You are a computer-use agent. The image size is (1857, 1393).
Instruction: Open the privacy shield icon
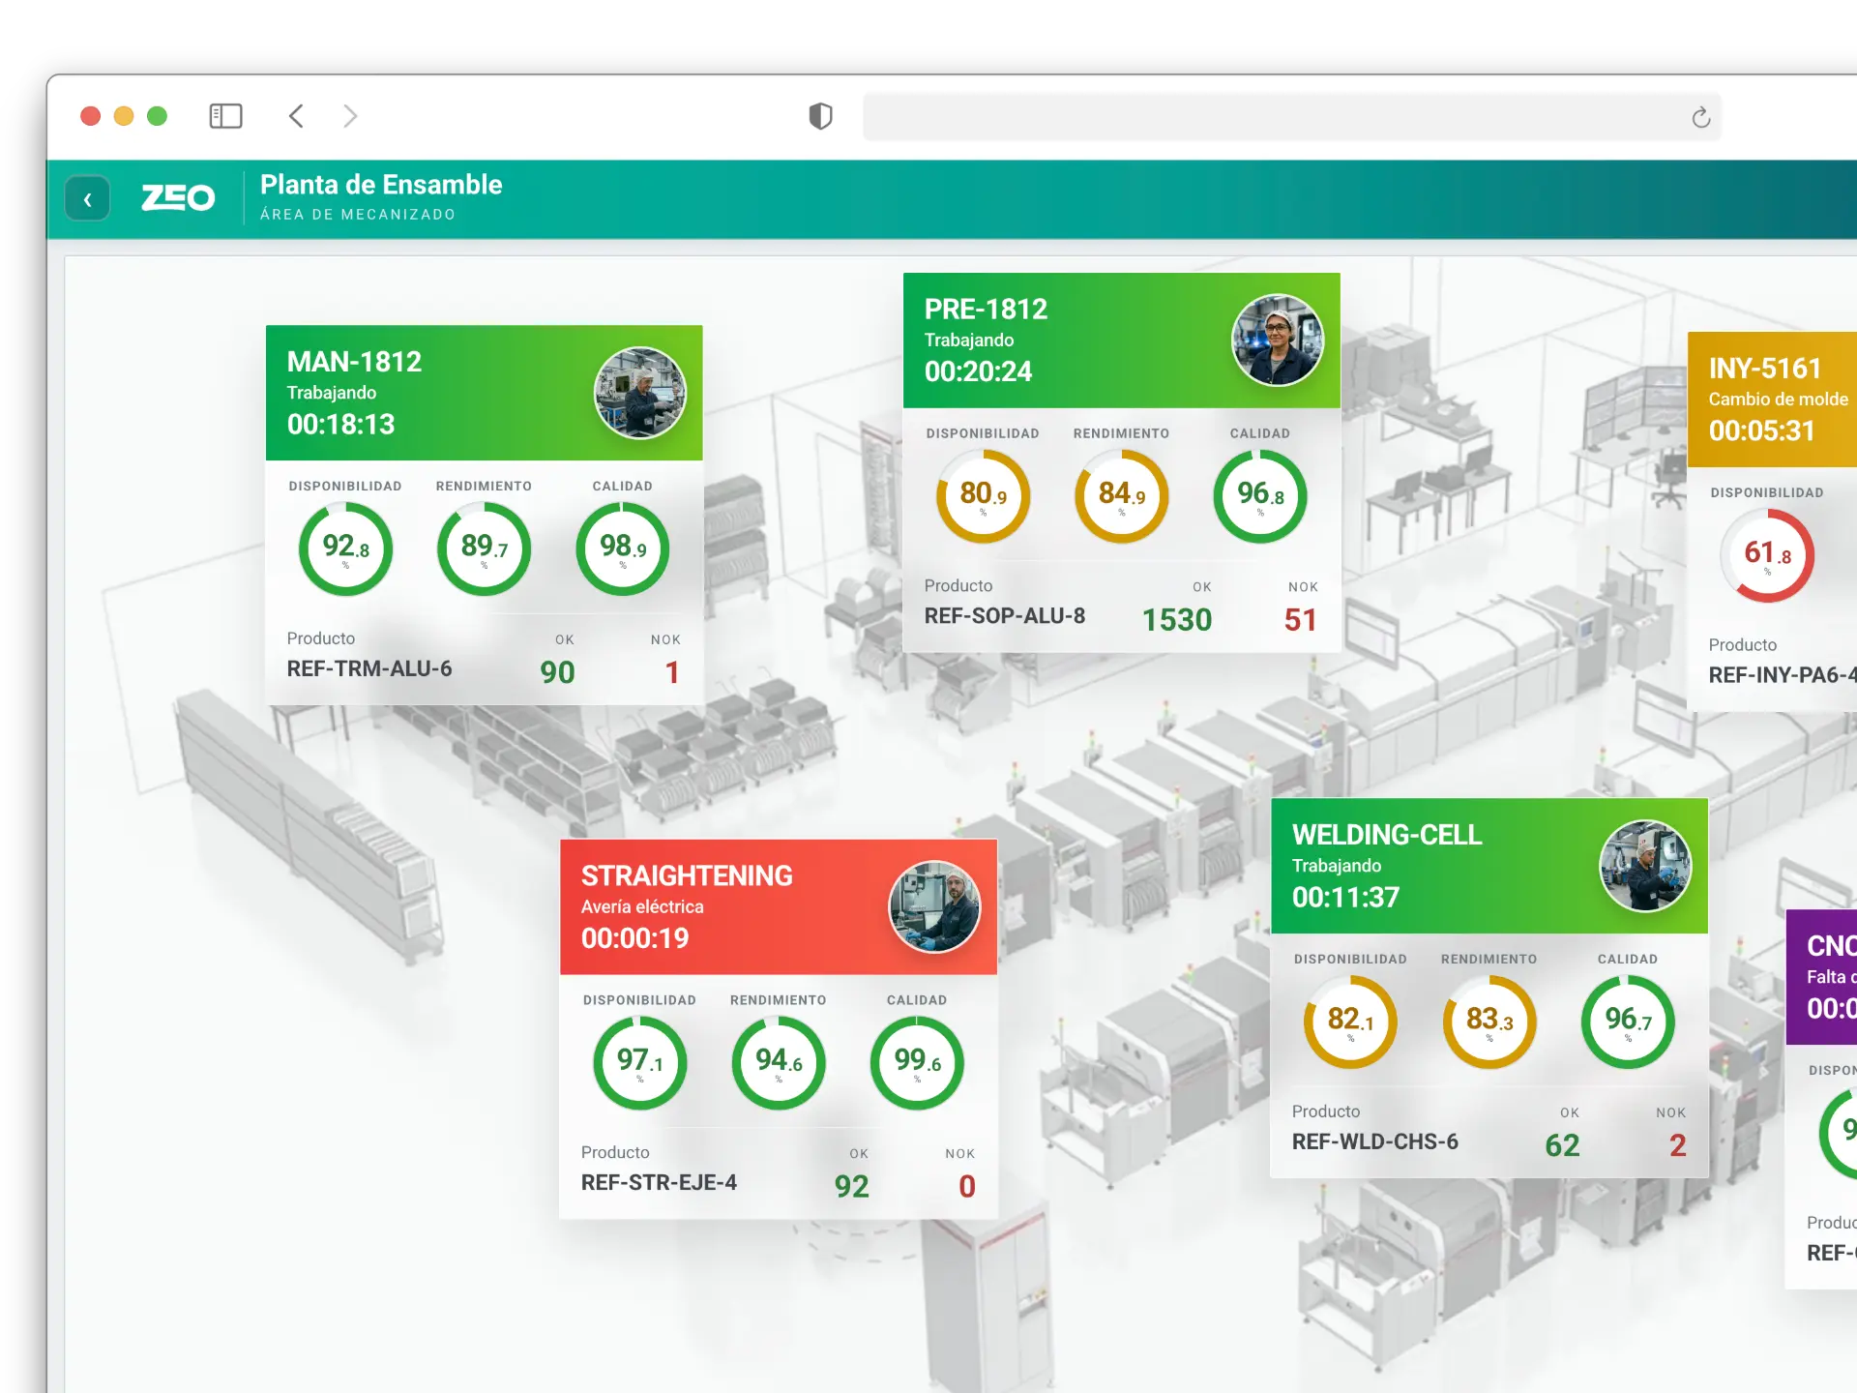click(820, 116)
